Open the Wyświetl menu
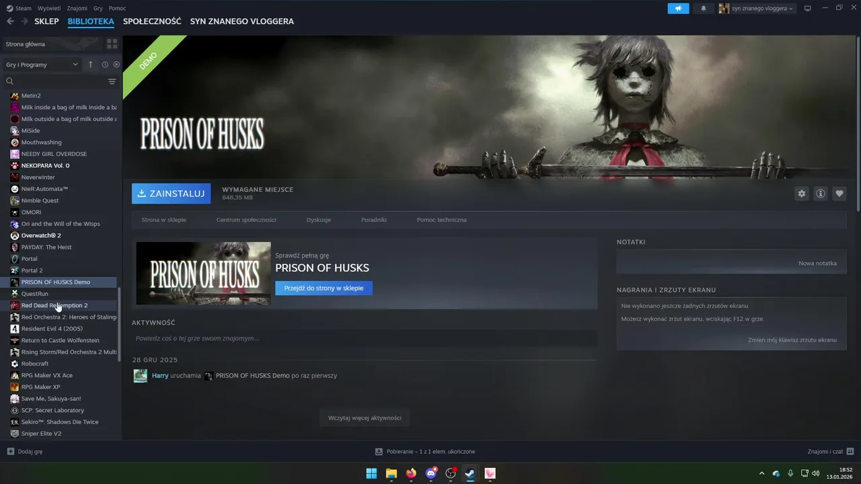 [x=48, y=8]
